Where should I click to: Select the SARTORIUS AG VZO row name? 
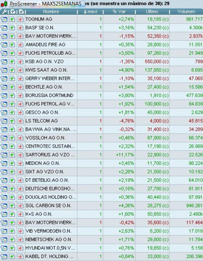click(x=50, y=155)
